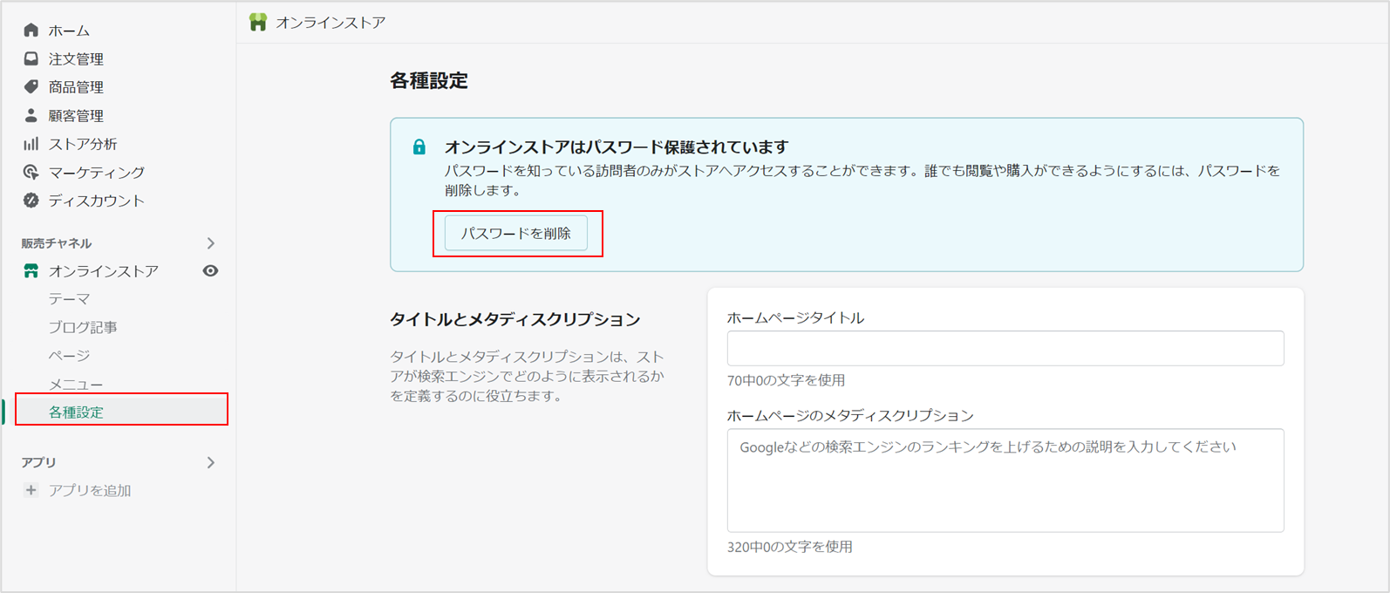
Task: Click the 70中0の文字を使用 counter text
Action: click(786, 380)
